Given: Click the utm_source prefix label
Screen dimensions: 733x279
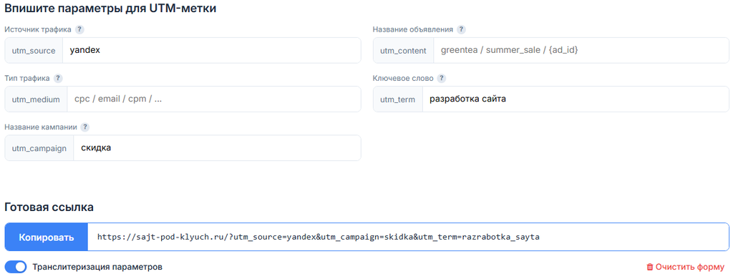Looking at the screenshot, I should tap(34, 51).
